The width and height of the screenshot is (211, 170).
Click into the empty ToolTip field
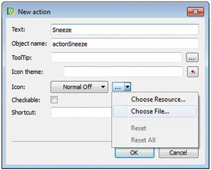(117, 57)
